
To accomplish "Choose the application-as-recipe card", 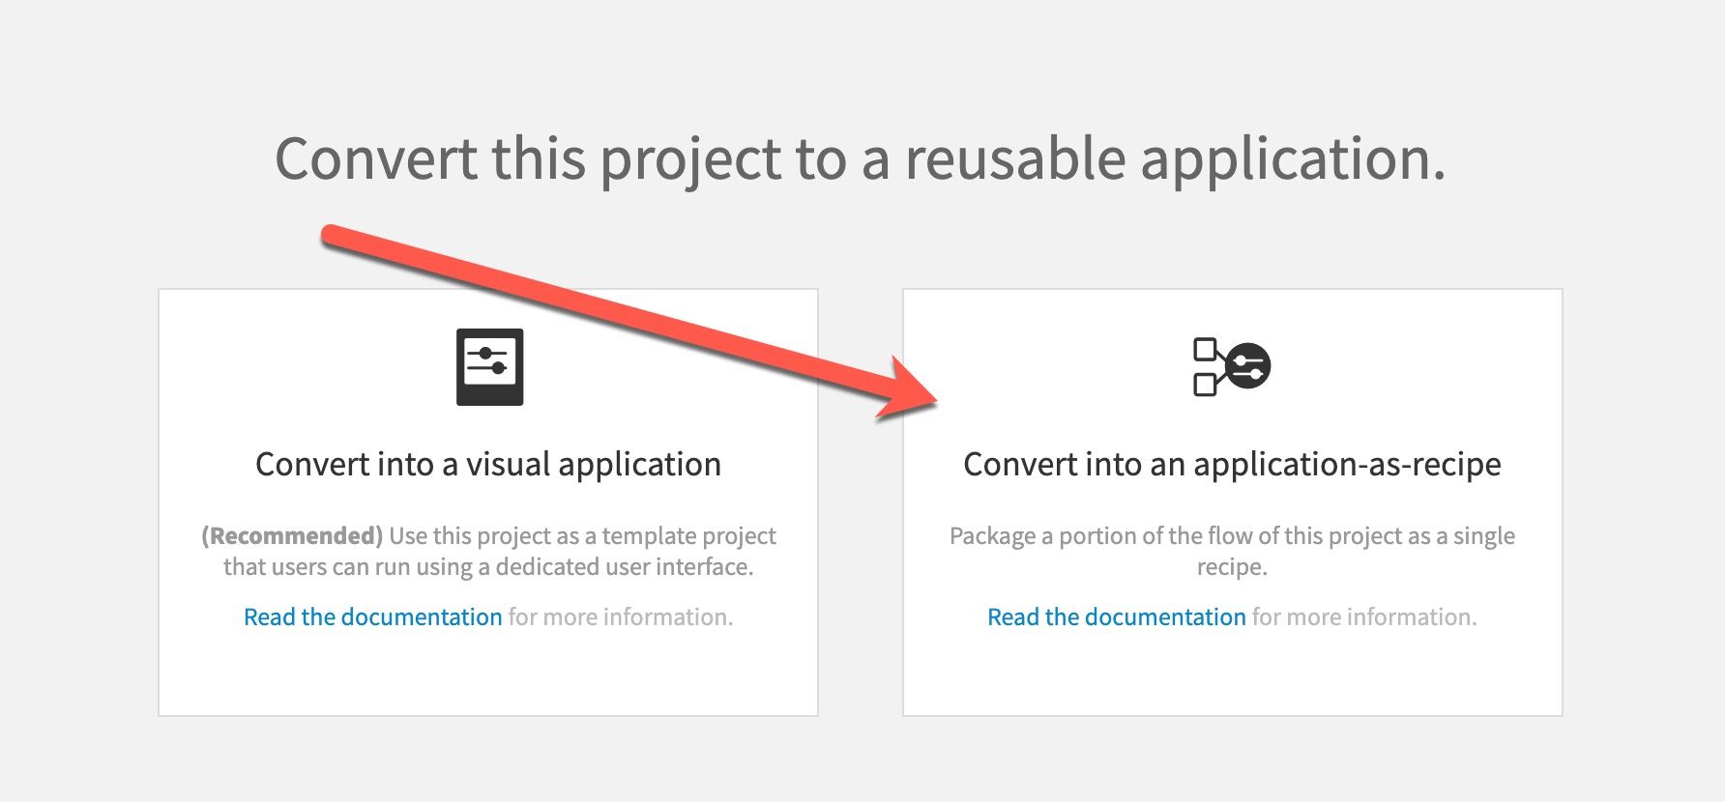I will click(x=1232, y=502).
